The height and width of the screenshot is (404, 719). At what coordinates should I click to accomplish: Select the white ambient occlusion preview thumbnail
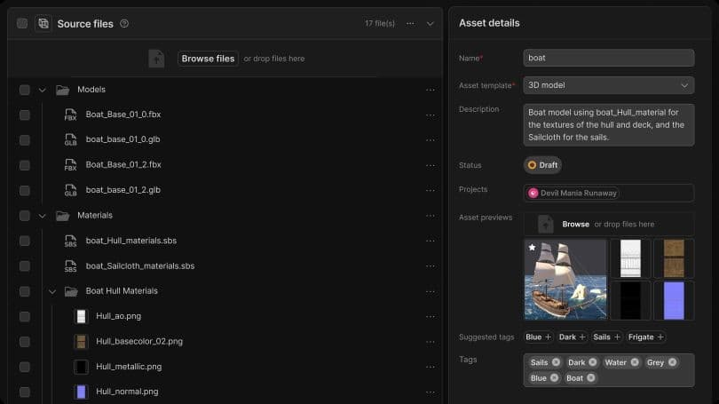click(x=630, y=258)
